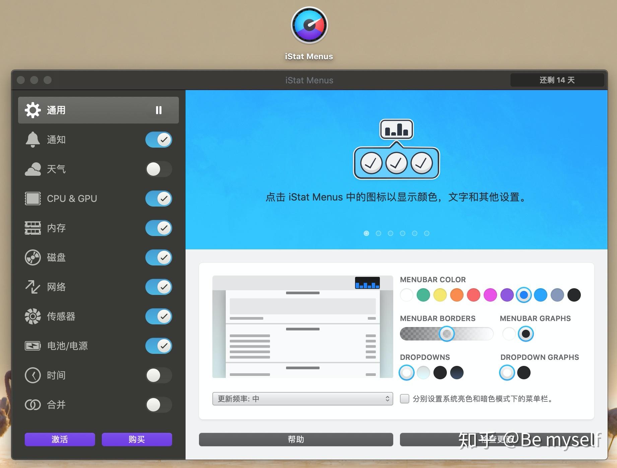Click the 激活 activate button
The image size is (617, 468).
click(x=60, y=439)
